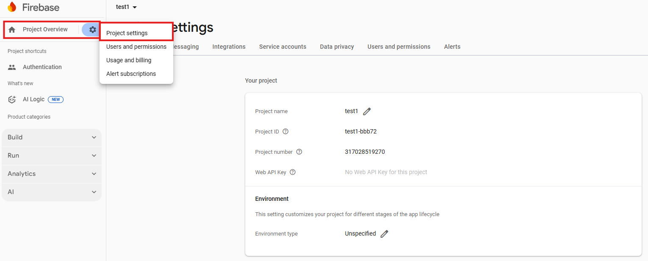The height and width of the screenshot is (261, 648).
Task: Edit the project name with the pencil icon
Action: point(367,111)
